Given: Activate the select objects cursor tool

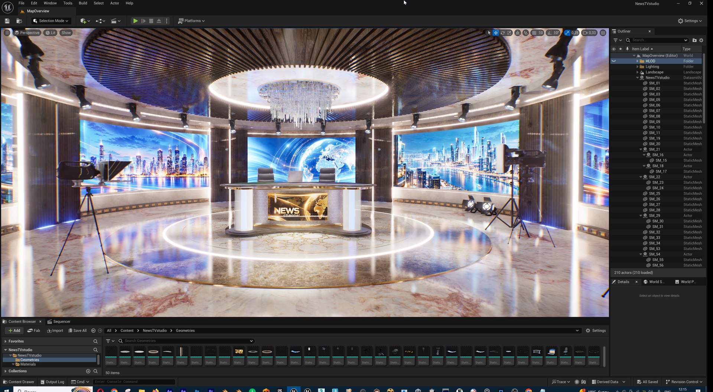Looking at the screenshot, I should [489, 33].
